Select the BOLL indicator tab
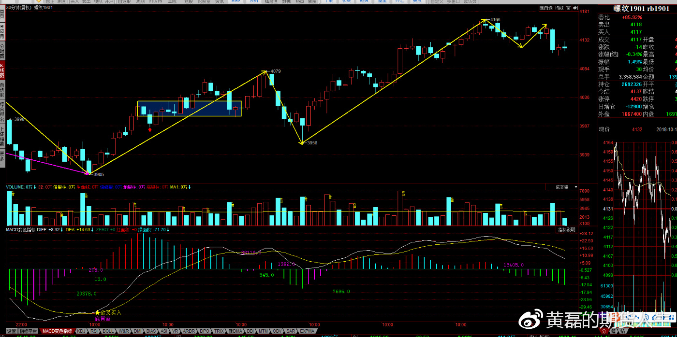This screenshot has height=337, width=677. point(108,331)
